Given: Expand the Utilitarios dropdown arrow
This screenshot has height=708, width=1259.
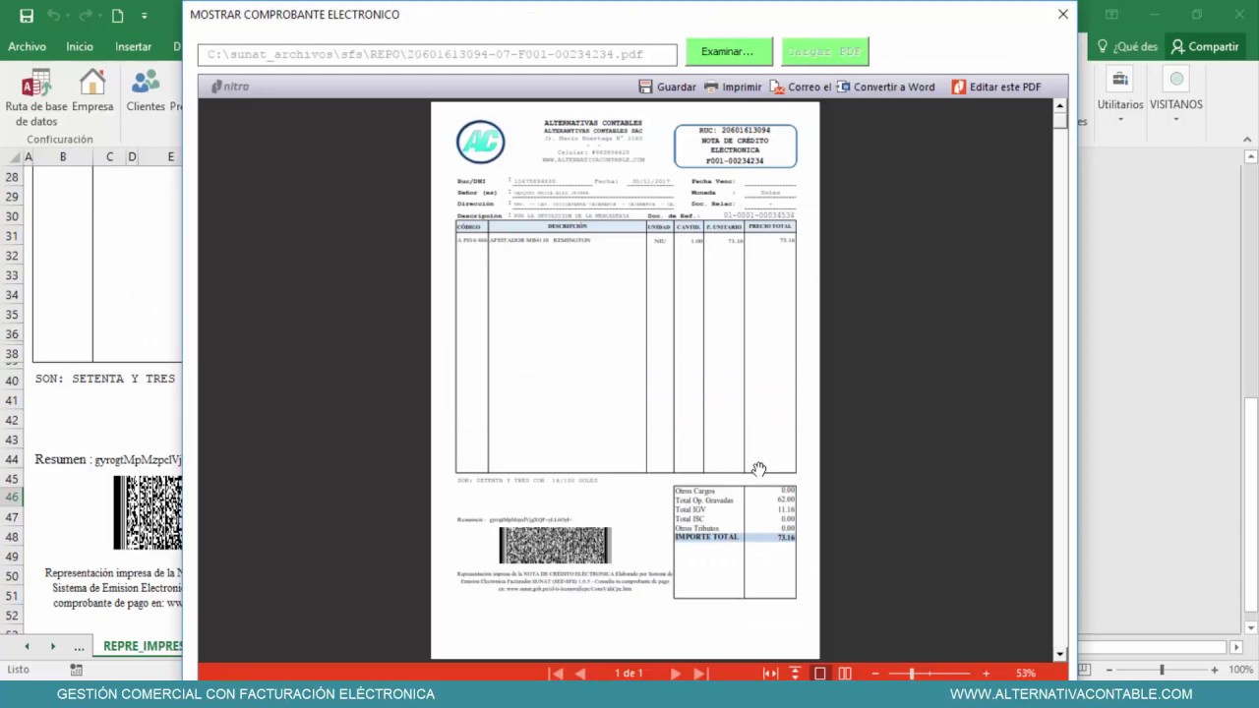Looking at the screenshot, I should click(1120, 120).
